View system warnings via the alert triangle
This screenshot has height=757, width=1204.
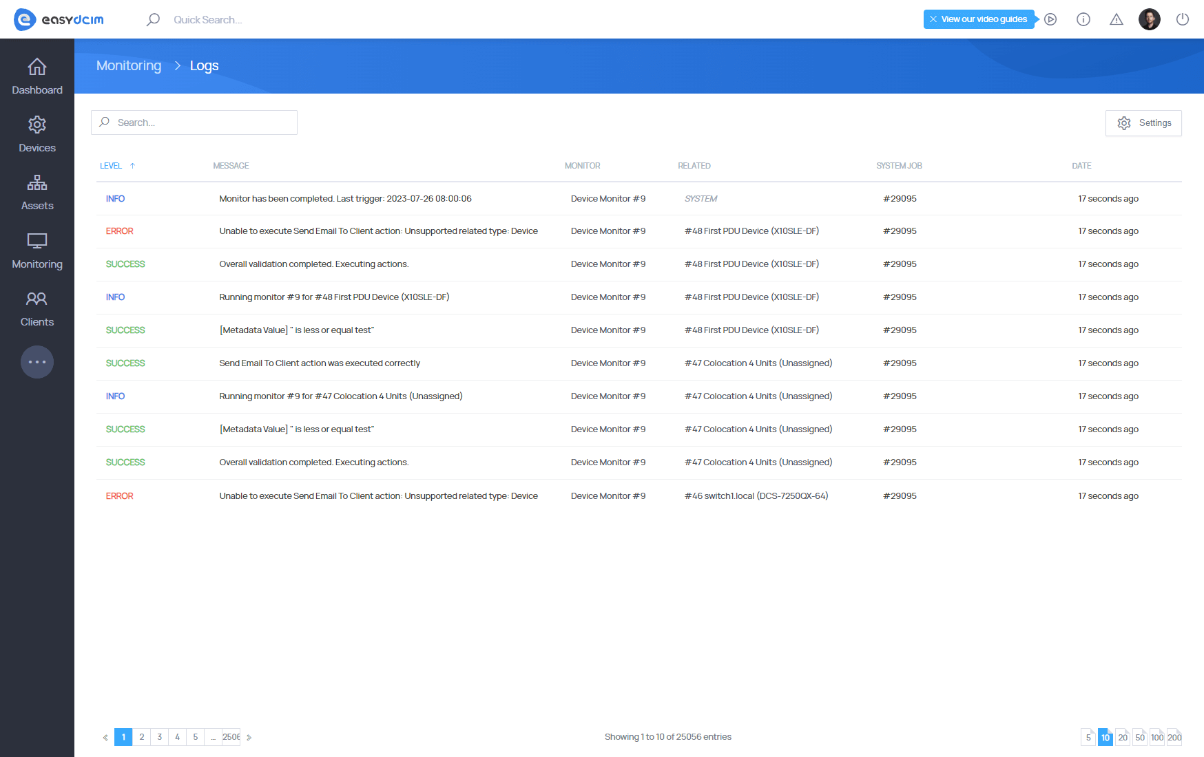pos(1116,19)
